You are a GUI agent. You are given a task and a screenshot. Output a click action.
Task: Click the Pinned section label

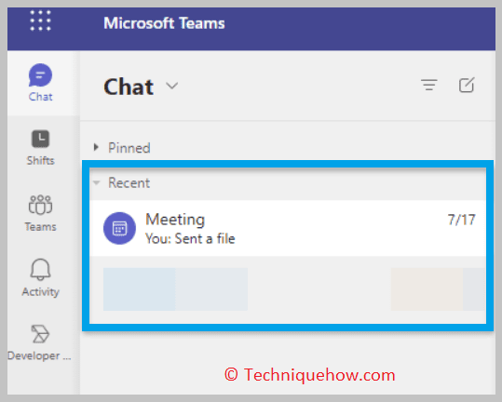click(129, 148)
